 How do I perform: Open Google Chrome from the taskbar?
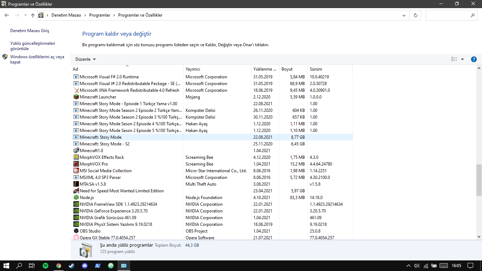tap(59, 266)
